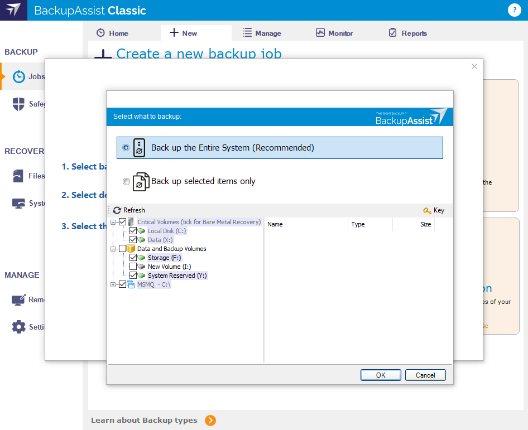Sort by the Size column header
This screenshot has width=528, height=430.
pos(414,224)
